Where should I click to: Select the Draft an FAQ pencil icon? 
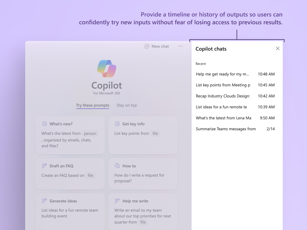(x=44, y=166)
